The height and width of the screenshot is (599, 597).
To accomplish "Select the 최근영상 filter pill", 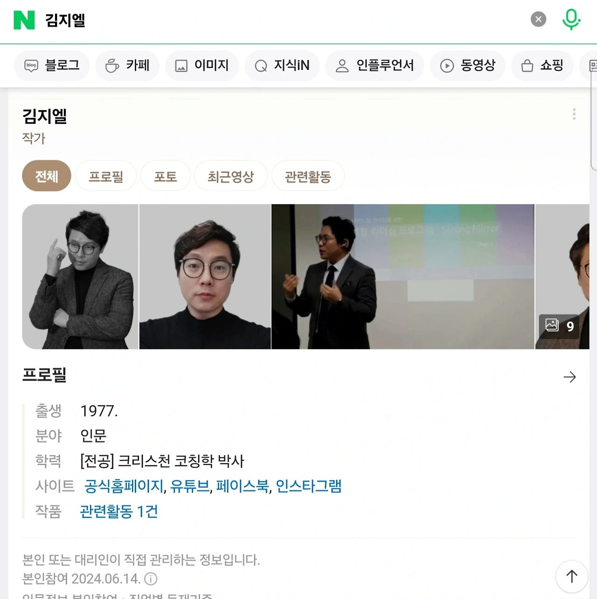I will click(x=230, y=176).
